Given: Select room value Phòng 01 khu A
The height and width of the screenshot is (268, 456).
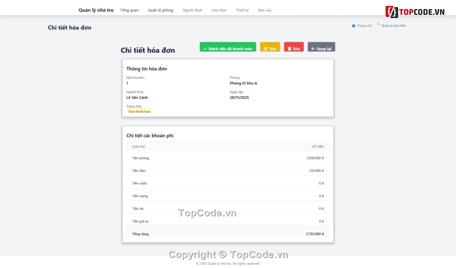Looking at the screenshot, I should point(243,83).
